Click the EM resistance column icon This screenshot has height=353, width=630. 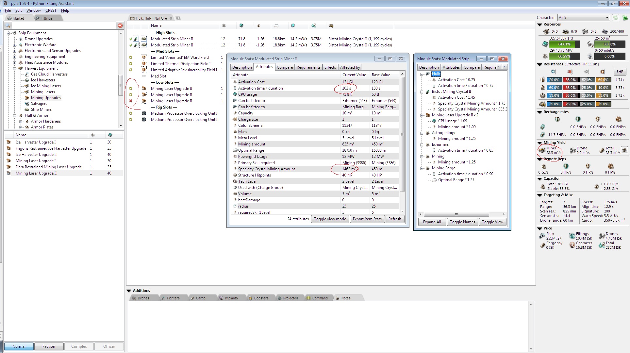553,72
